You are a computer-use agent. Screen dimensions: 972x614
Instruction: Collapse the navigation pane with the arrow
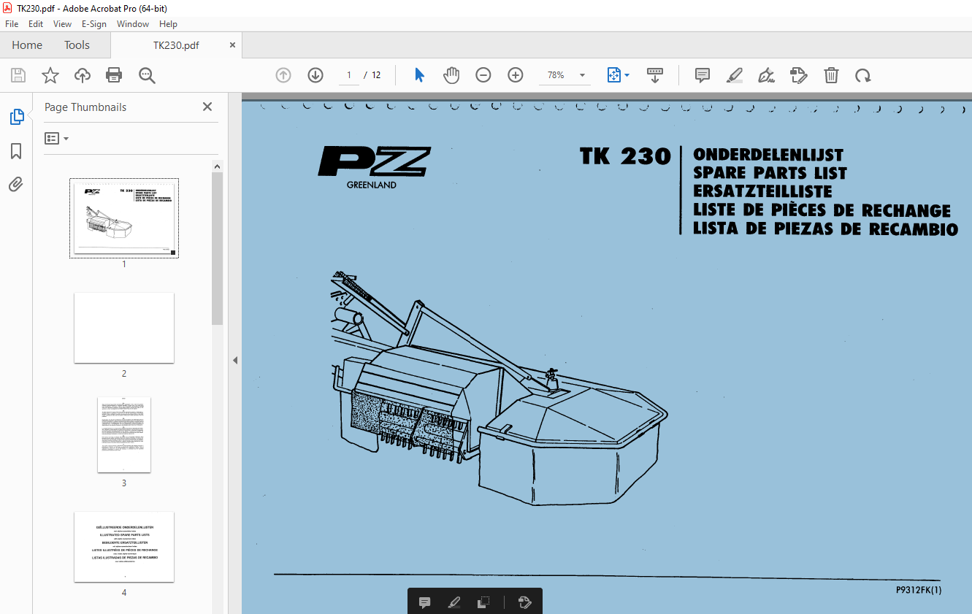pyautogui.click(x=235, y=360)
